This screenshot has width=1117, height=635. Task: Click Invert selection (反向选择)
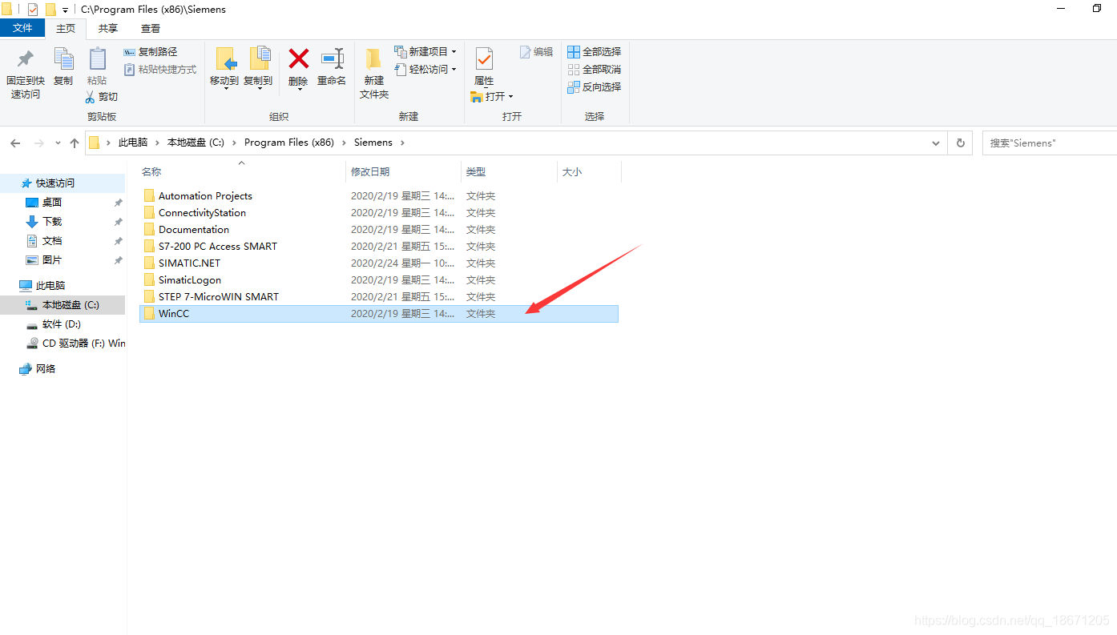pos(595,87)
